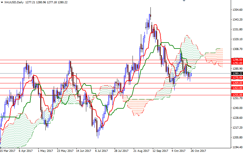243x153 pixels.
Task: Click the 26 Oct 2017 date label
Action: click(x=198, y=151)
